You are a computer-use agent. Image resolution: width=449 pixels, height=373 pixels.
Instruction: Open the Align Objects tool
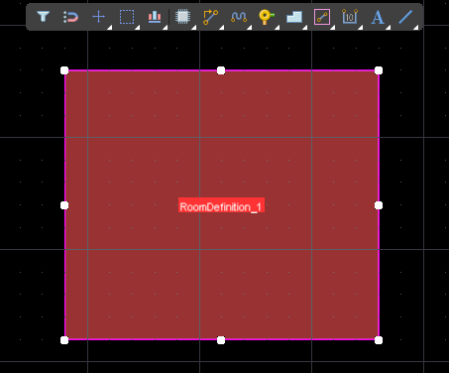pos(155,17)
